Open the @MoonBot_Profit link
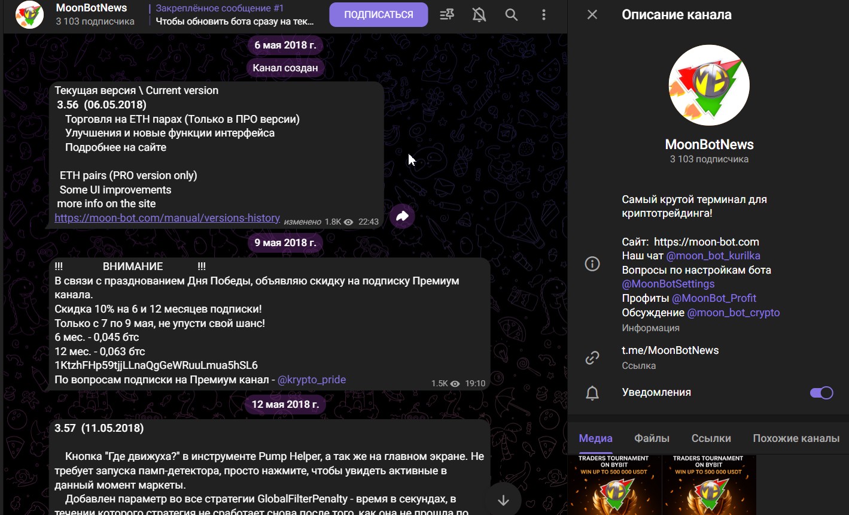Viewport: 849px width, 515px height. click(x=714, y=298)
